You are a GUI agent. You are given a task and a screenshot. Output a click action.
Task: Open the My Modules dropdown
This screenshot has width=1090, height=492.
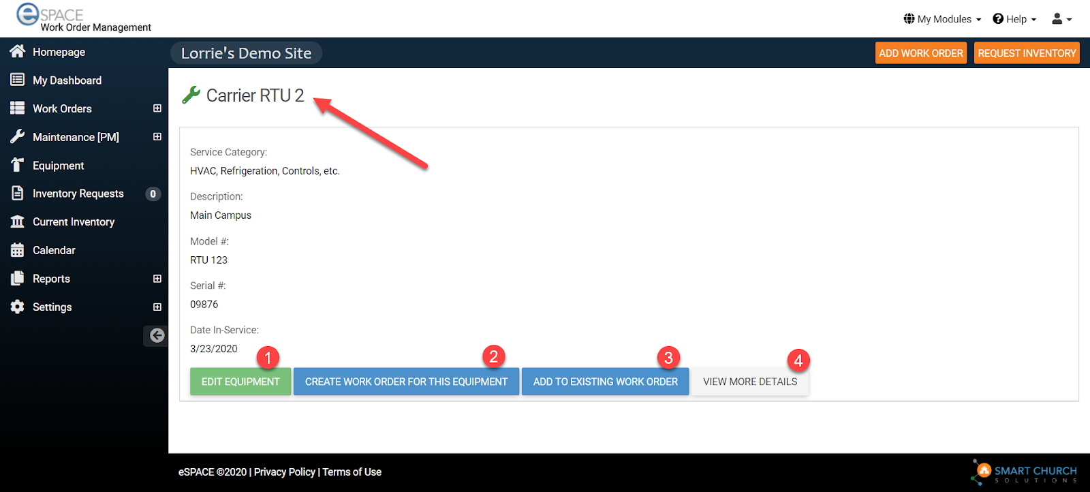click(x=942, y=19)
